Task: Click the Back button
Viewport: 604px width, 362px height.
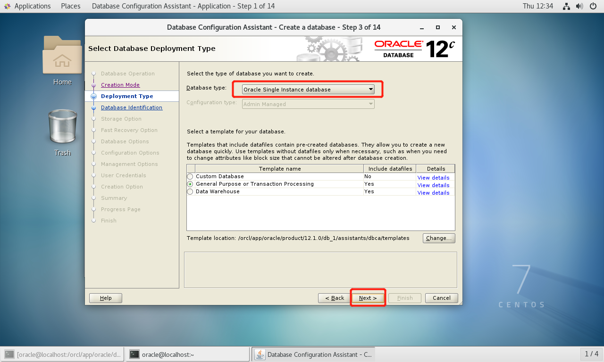Action: (334, 298)
